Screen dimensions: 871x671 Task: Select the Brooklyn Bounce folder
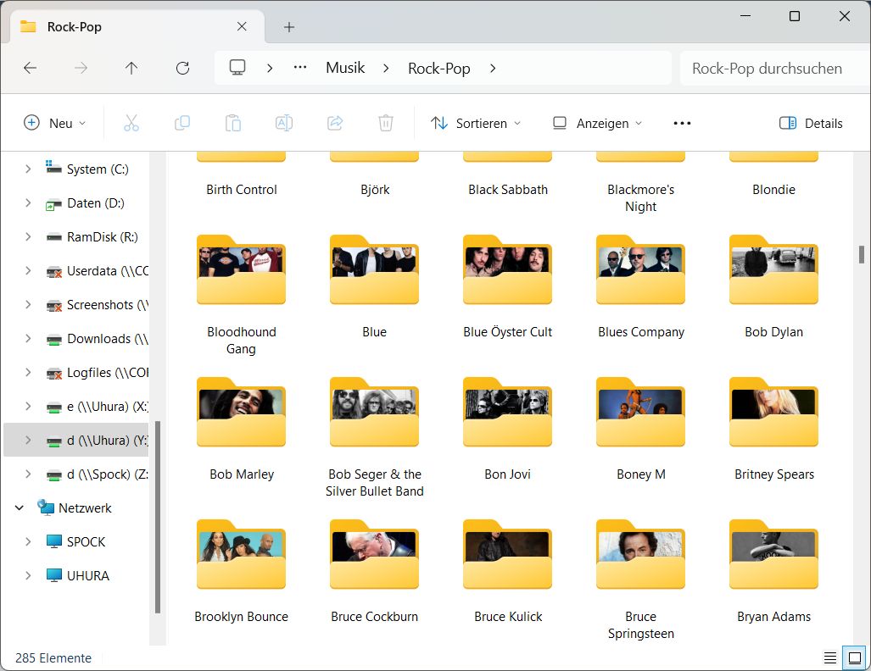tap(241, 571)
